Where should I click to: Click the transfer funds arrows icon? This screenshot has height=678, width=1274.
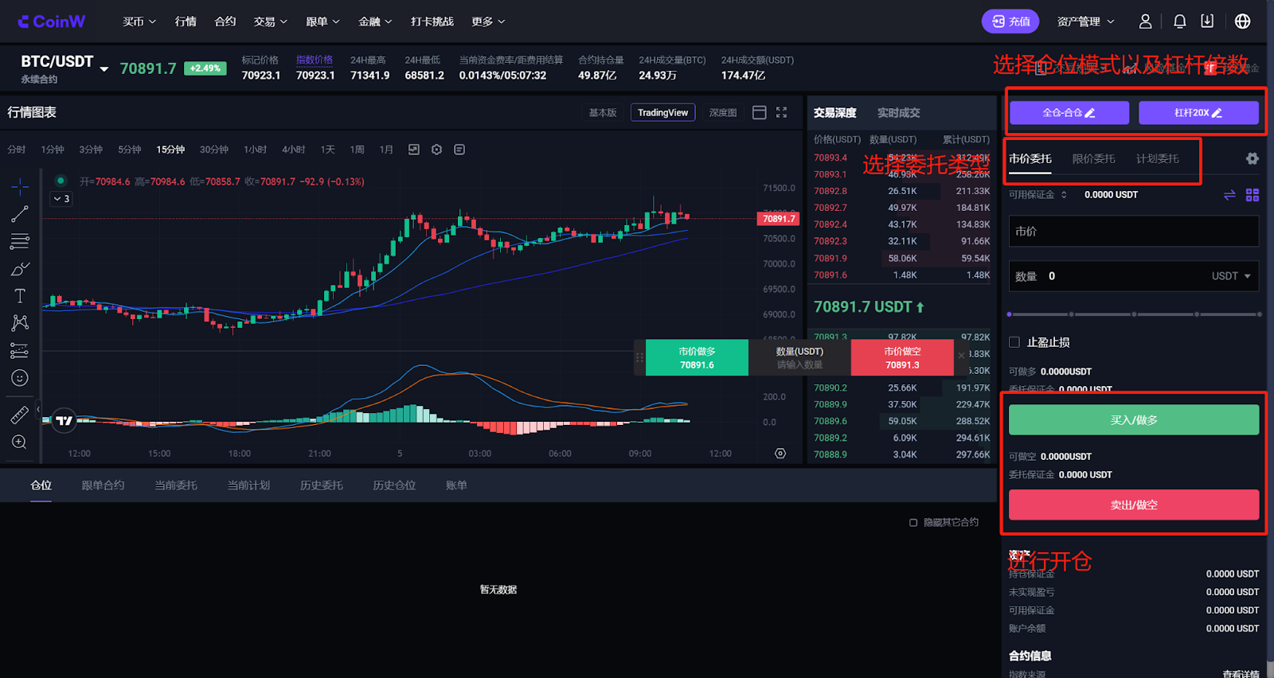tap(1229, 195)
